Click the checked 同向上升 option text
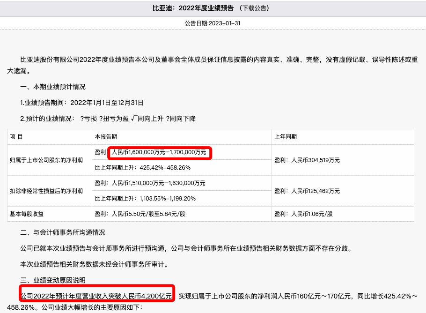This screenshot has height=313, width=426. (151, 119)
